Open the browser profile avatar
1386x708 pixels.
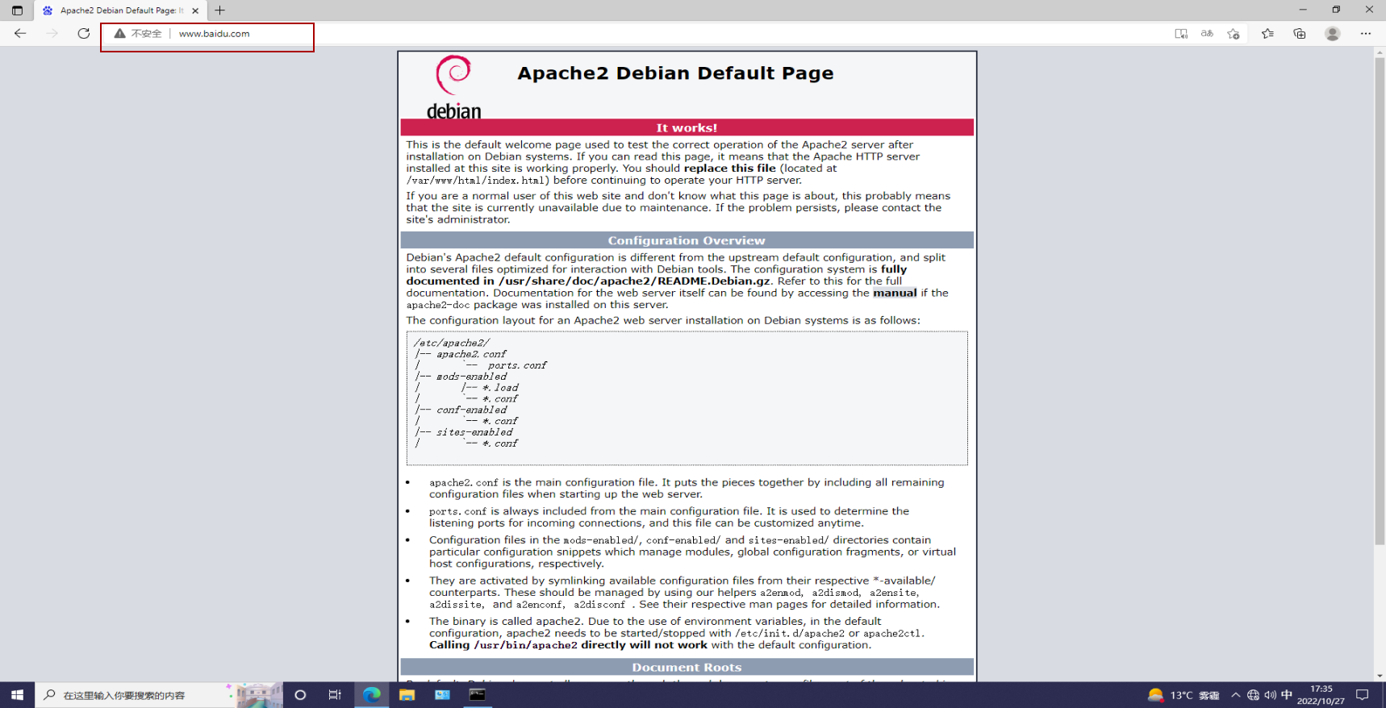pyautogui.click(x=1333, y=34)
